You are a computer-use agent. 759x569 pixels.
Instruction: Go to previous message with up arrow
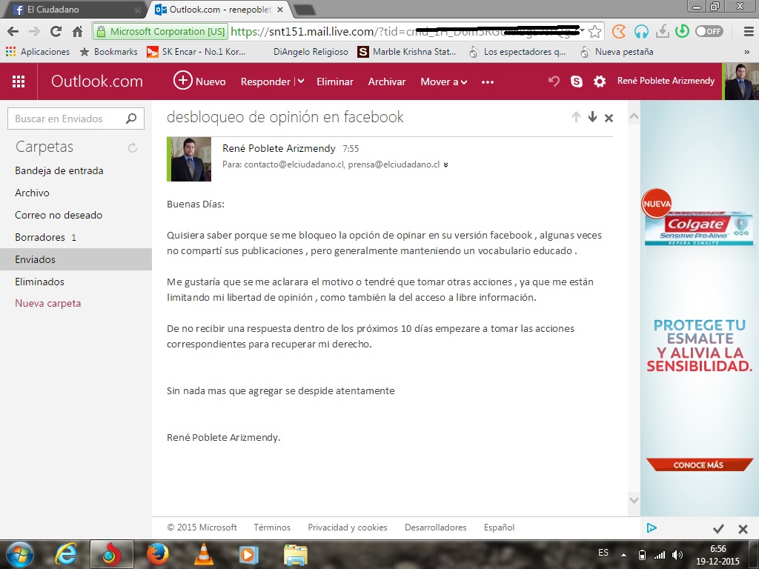point(576,117)
